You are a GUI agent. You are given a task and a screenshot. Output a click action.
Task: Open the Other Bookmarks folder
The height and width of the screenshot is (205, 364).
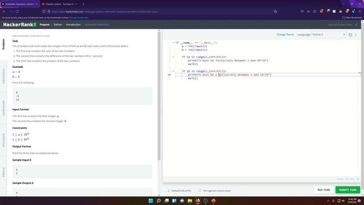[351, 18]
